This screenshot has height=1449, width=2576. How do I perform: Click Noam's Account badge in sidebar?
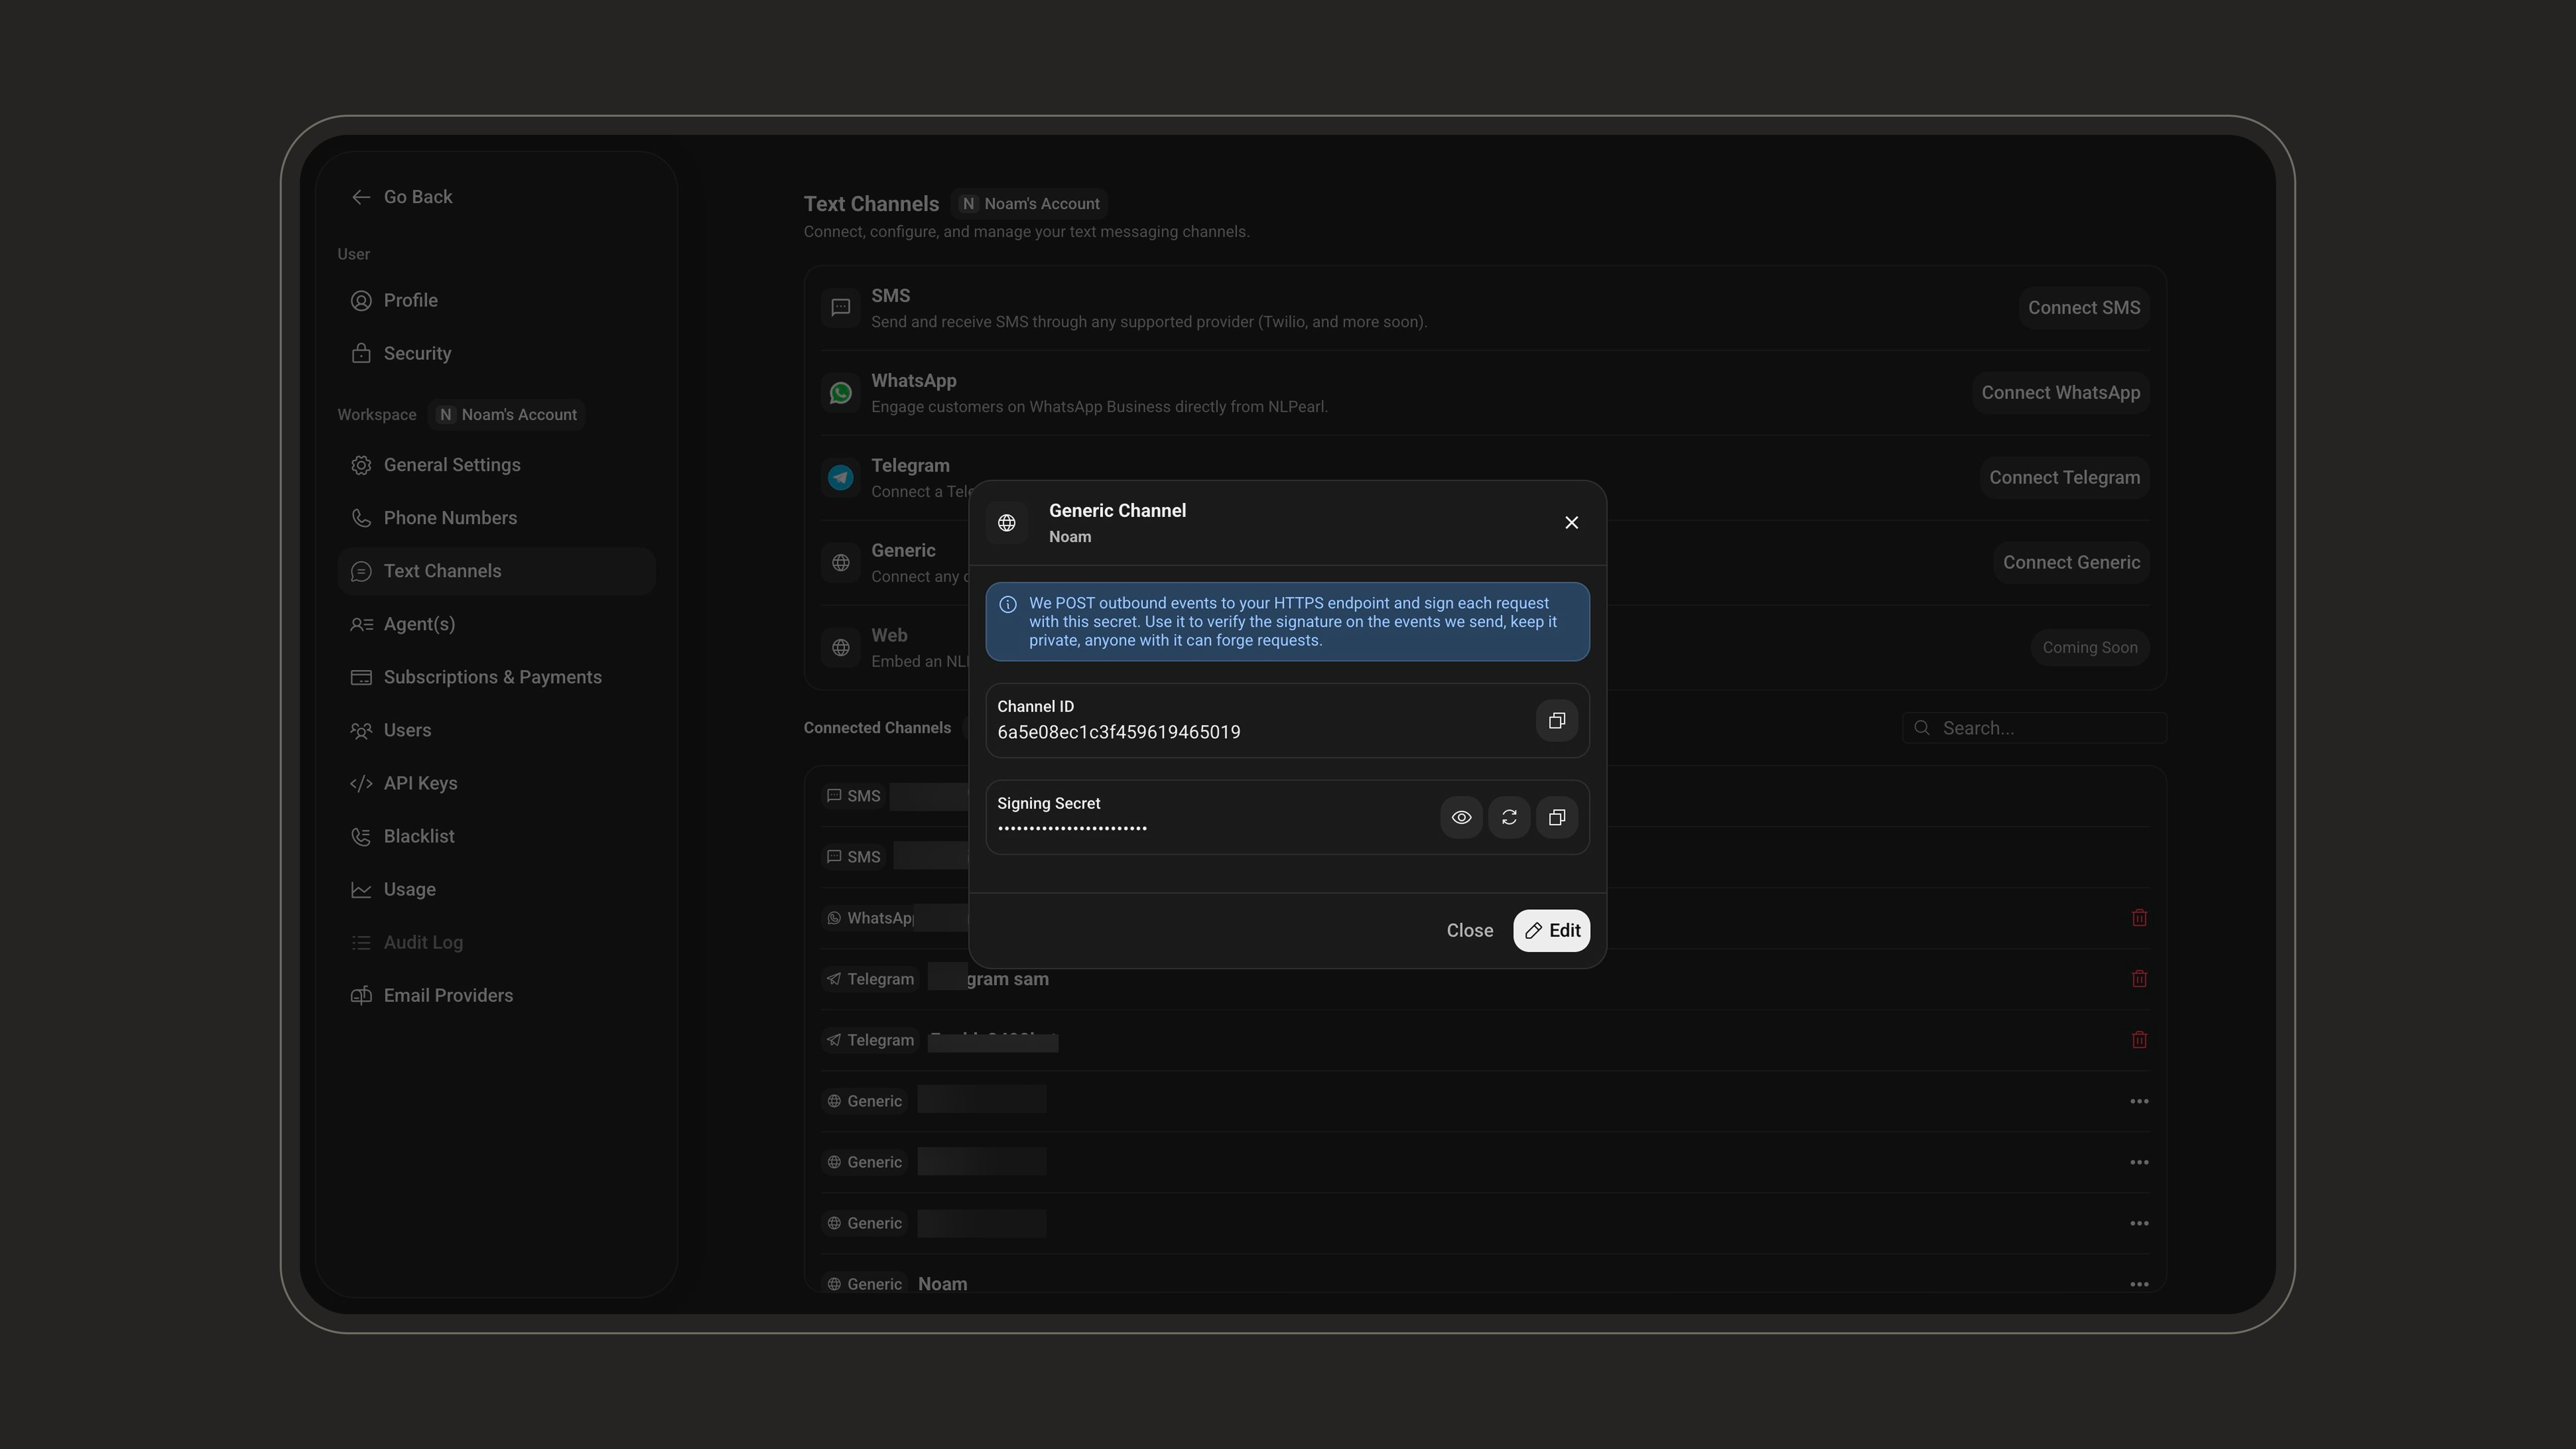tap(507, 415)
